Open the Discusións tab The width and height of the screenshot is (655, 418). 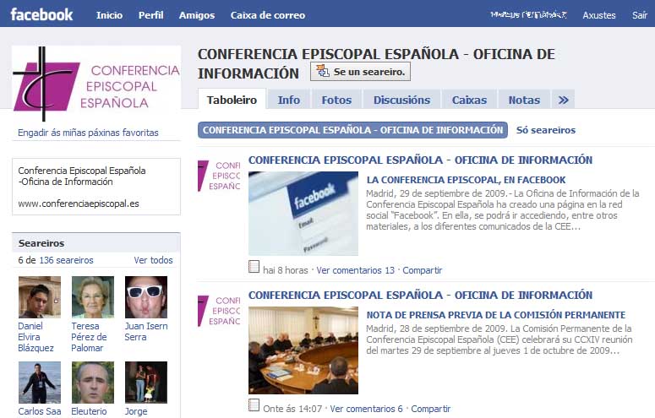(x=401, y=100)
